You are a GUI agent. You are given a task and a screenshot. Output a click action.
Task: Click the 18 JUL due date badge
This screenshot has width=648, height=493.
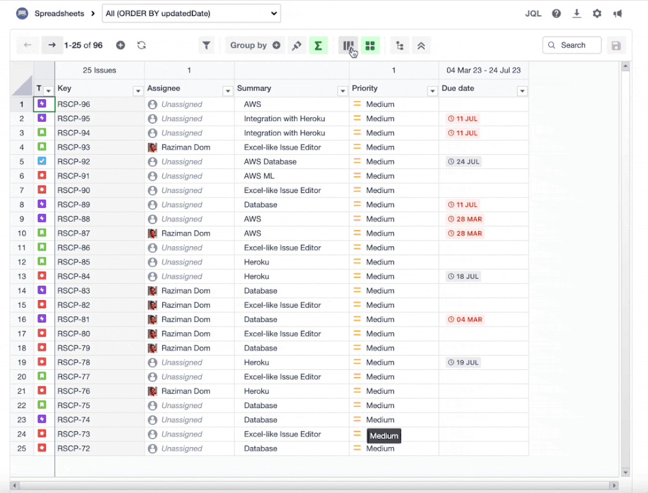463,277
